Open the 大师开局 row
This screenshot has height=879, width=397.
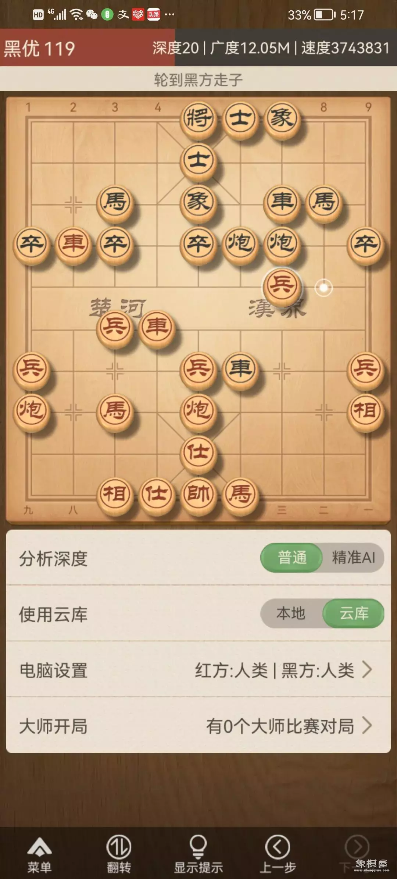coord(198,726)
